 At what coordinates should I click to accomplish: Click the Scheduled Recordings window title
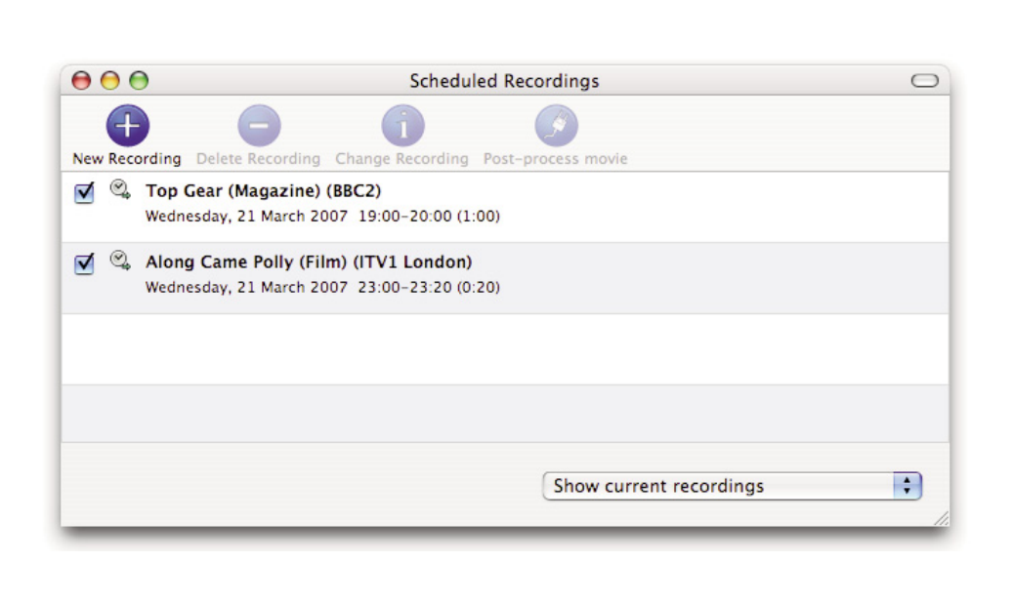click(x=504, y=81)
